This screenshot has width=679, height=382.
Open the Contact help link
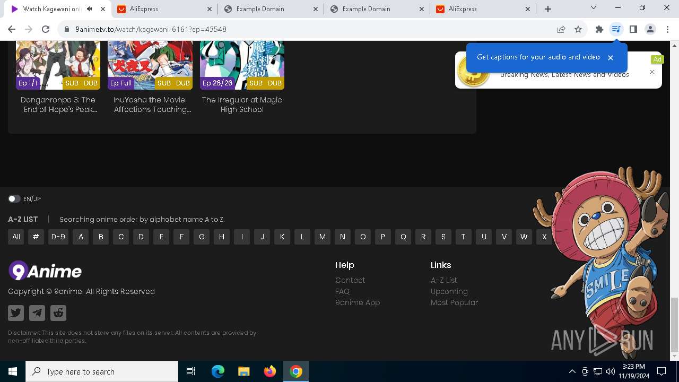350,280
